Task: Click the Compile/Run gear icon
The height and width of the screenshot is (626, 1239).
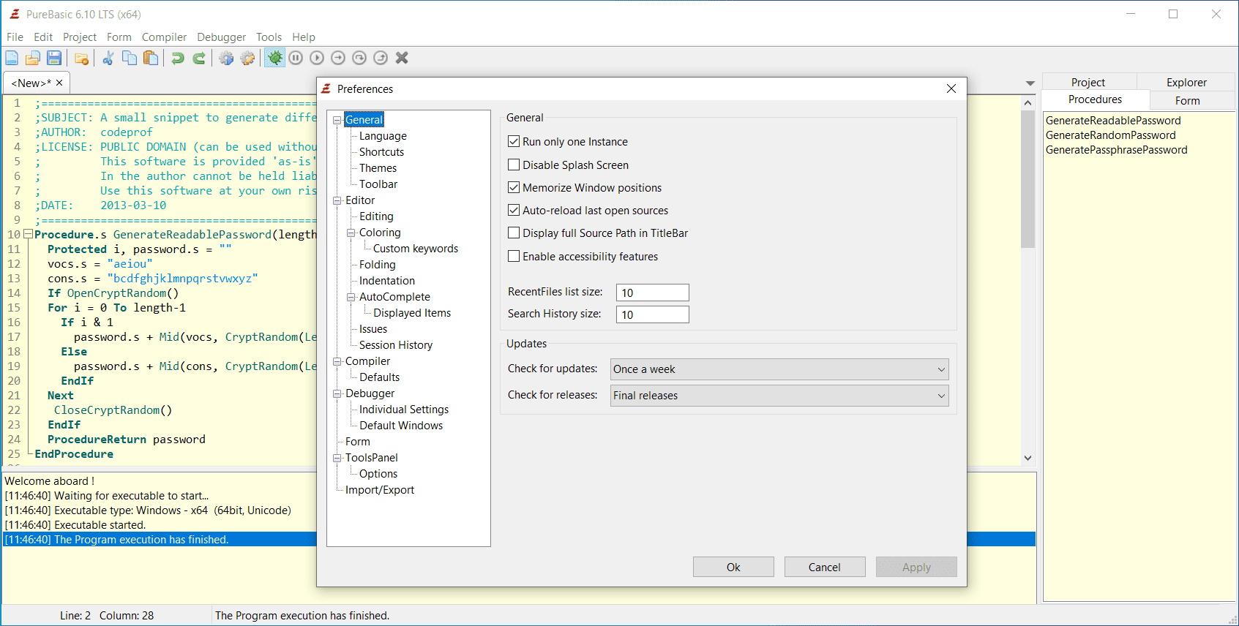Action: tap(226, 59)
